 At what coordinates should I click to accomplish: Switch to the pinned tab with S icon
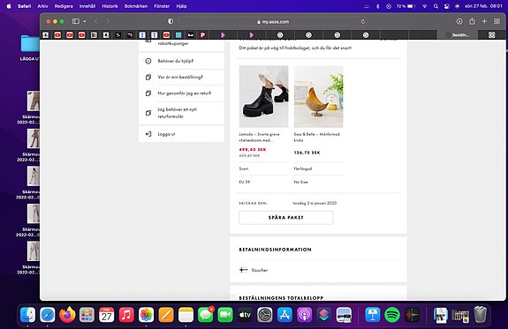coord(118,35)
